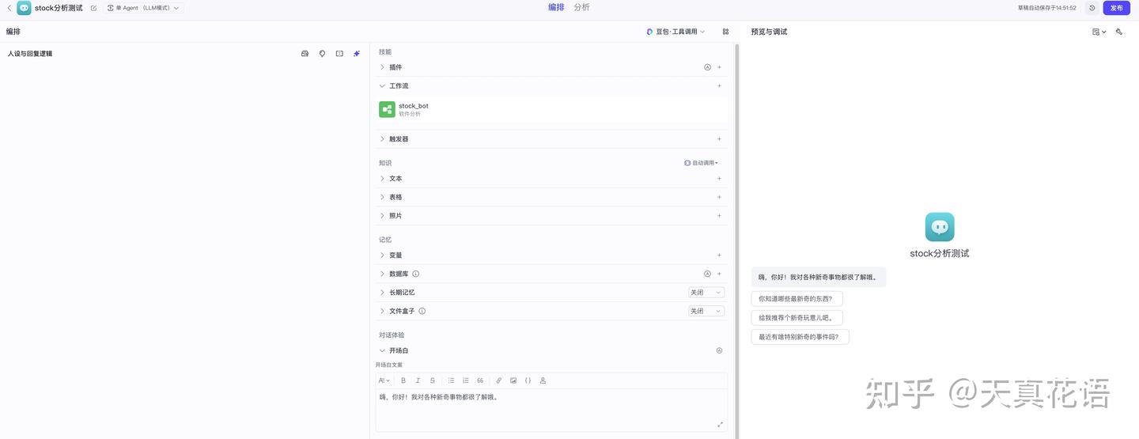The image size is (1139, 439).
Task: Expand the 文本 knowledge section
Action: click(383, 178)
